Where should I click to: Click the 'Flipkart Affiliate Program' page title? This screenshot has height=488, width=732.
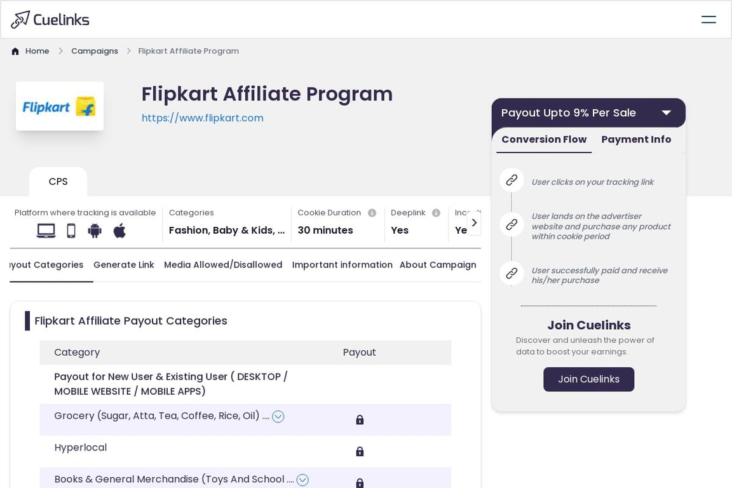[x=267, y=94]
